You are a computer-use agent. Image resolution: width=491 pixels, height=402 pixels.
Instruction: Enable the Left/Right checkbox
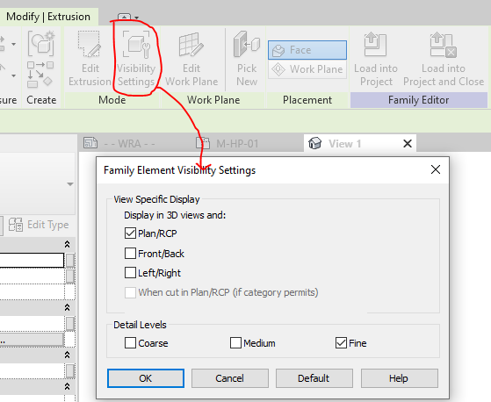[130, 273]
